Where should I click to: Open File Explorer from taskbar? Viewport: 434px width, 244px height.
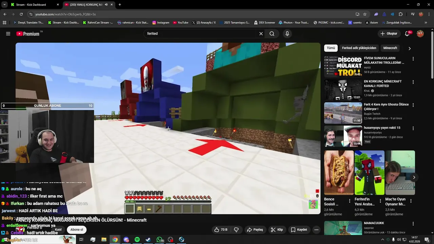click(104, 240)
